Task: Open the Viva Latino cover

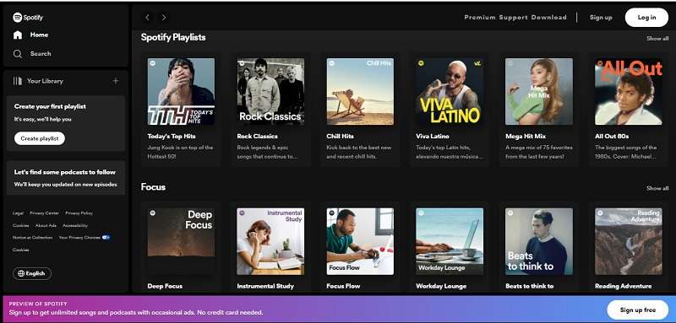Action: tap(450, 92)
